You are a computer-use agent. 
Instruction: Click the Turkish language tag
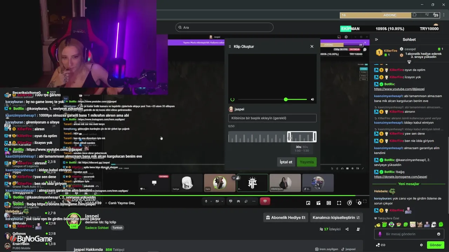coord(117,228)
